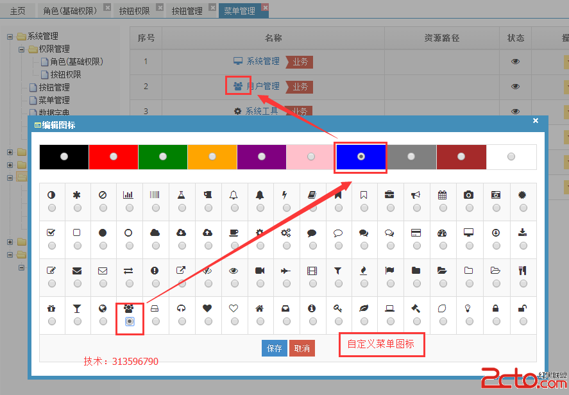
Task: Choose the filter funnel icon
Action: pyautogui.click(x=338, y=271)
